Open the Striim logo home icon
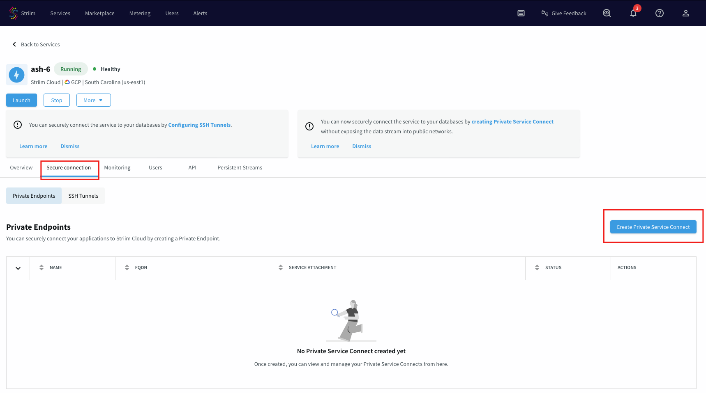Viewport: 706px width, 393px height. point(14,12)
